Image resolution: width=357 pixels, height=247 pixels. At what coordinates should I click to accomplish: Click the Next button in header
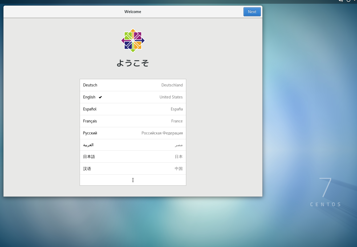pos(252,12)
